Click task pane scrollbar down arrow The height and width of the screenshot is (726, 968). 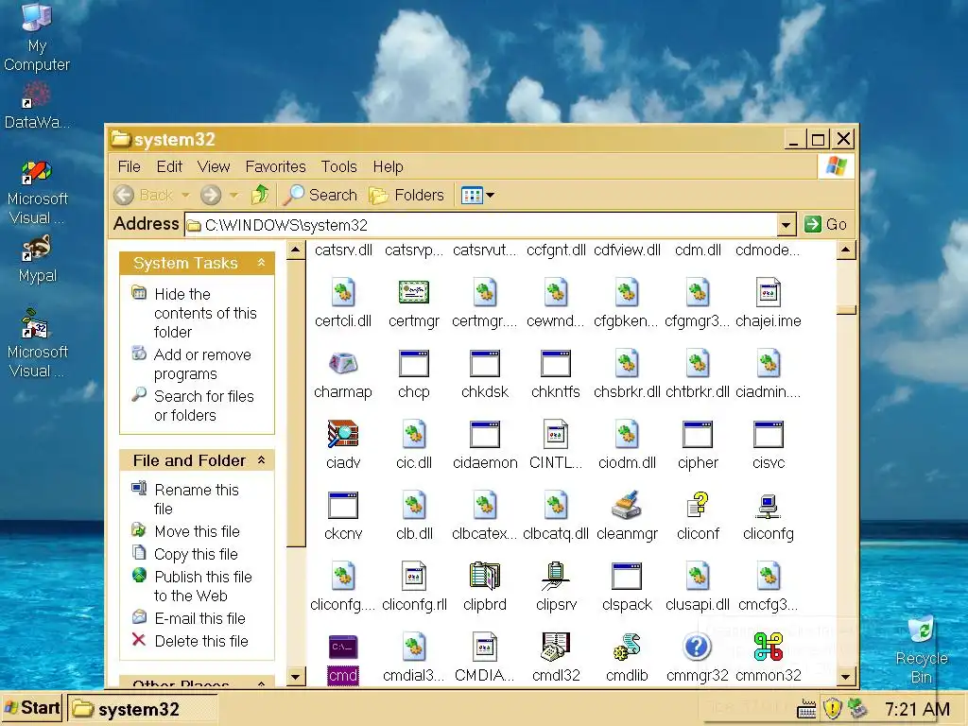click(296, 677)
